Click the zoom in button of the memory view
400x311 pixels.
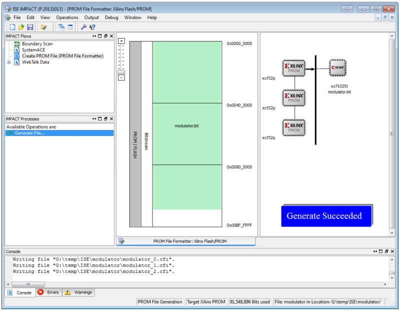pyautogui.click(x=121, y=41)
